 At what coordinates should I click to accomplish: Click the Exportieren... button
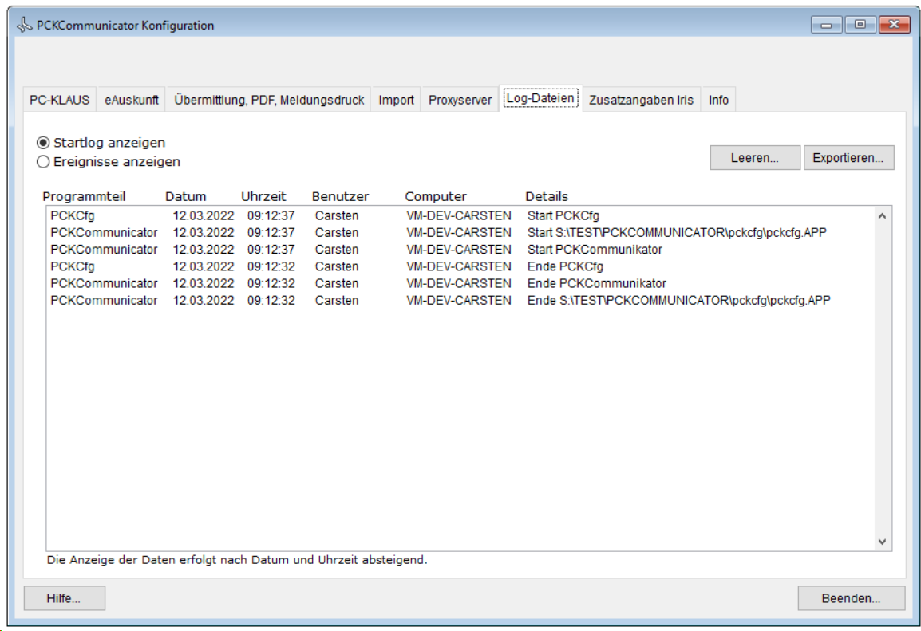[x=848, y=158]
